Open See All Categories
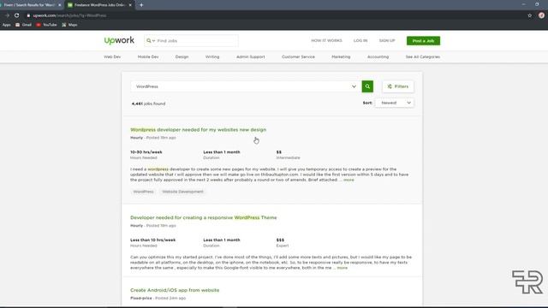This screenshot has height=308, width=548. [422, 56]
